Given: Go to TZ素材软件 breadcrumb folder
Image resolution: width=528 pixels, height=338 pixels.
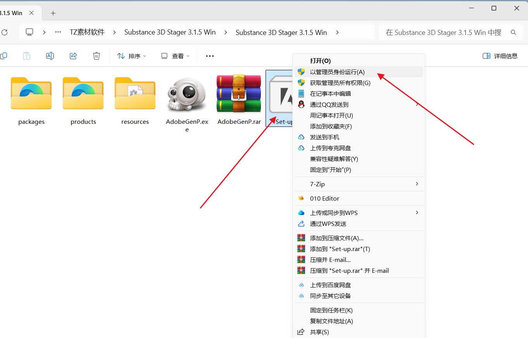Looking at the screenshot, I should [x=87, y=32].
